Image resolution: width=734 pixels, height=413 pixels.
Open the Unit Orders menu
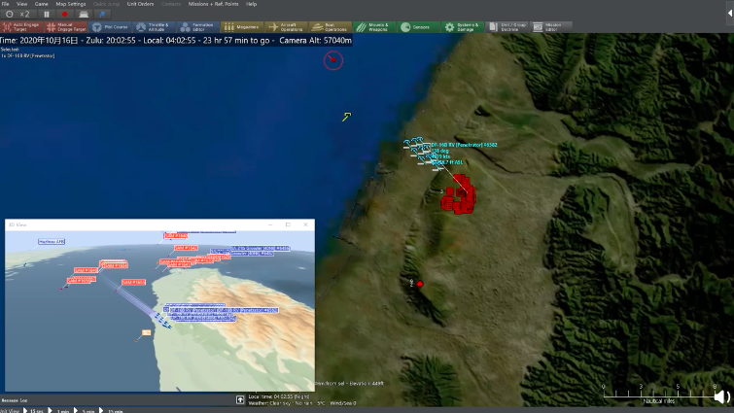(140, 4)
